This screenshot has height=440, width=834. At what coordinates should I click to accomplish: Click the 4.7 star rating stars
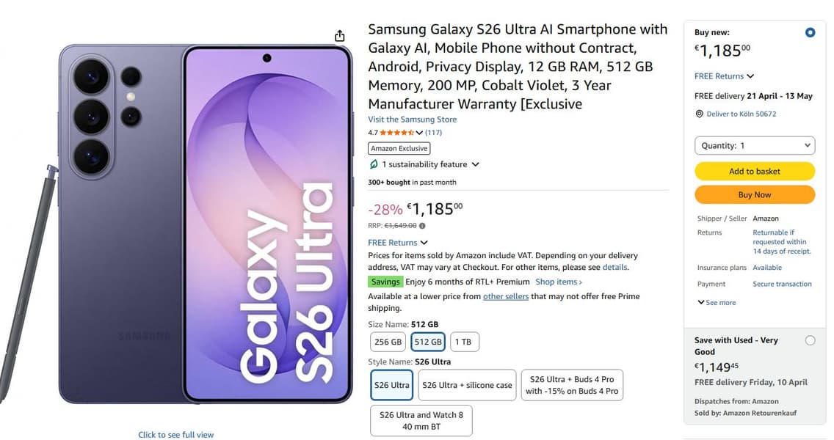(x=396, y=132)
